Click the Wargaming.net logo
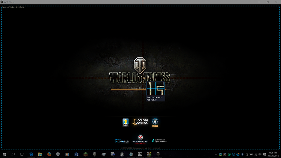 click(x=140, y=140)
